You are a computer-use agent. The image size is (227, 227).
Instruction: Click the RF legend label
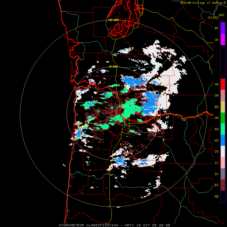216,28
